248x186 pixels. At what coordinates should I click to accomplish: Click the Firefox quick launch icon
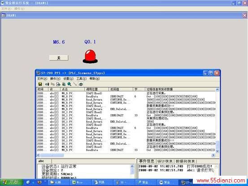point(39,182)
